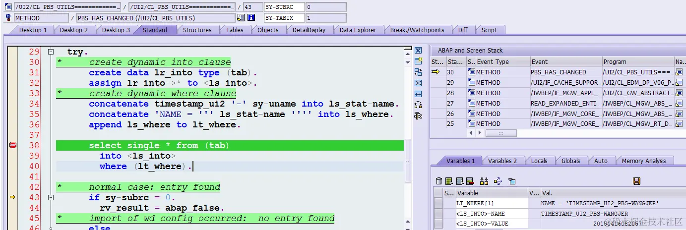Click the Program column header in the stack table
The width and height of the screenshot is (686, 230).
pyautogui.click(x=637, y=62)
